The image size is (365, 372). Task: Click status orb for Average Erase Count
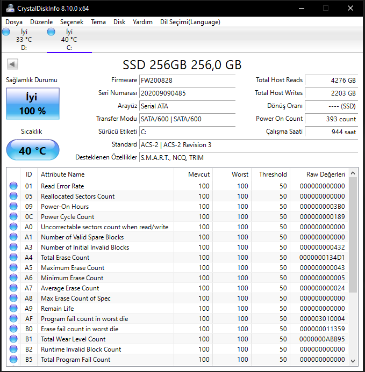pyautogui.click(x=13, y=288)
